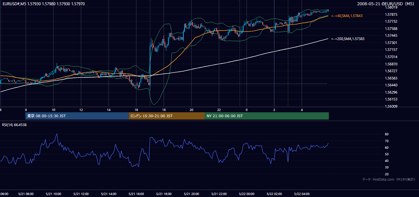Screen dimensions: 419x197
Task: Click price axis label 1.57732
Action: (390, 21)
